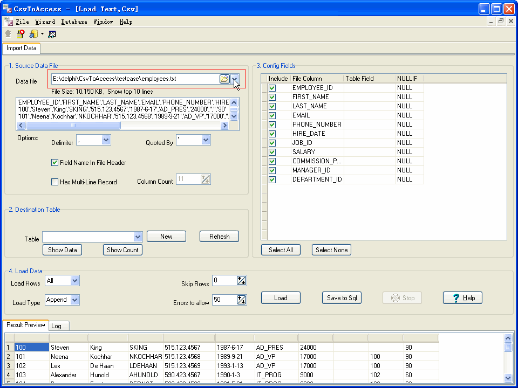
Task: Expand the Quoted By combo box
Action: point(206,140)
